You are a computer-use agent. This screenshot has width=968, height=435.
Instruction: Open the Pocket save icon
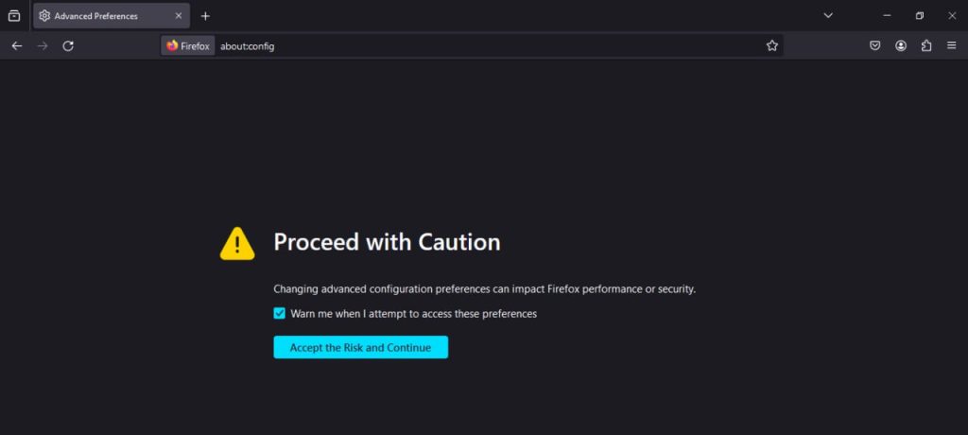coord(875,45)
